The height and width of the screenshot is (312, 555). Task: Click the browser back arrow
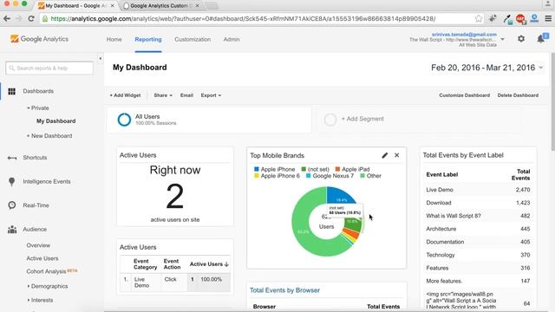coord(7,19)
